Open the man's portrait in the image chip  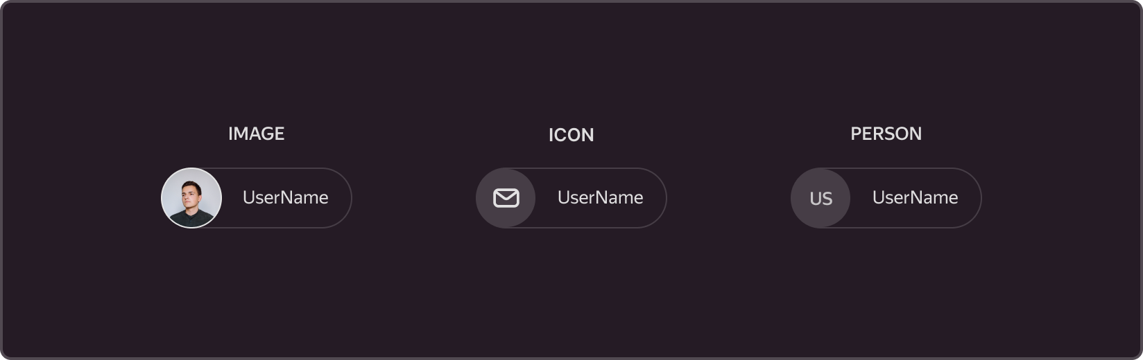coord(191,198)
